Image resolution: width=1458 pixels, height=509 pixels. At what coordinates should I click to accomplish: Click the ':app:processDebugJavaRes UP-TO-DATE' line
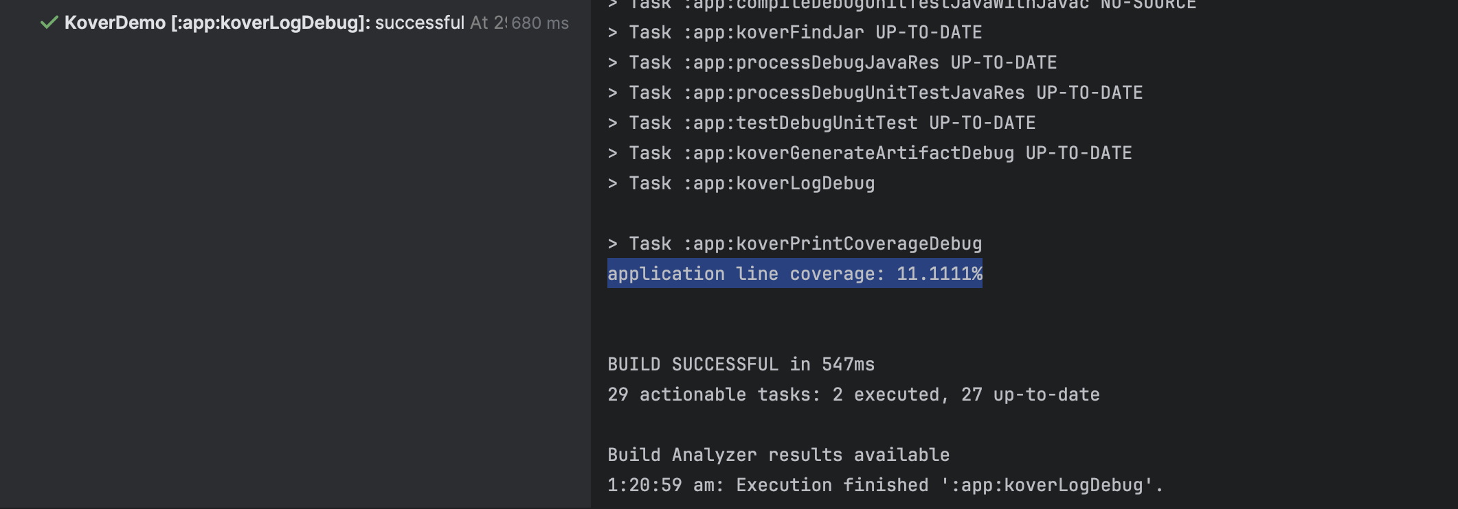point(832,62)
